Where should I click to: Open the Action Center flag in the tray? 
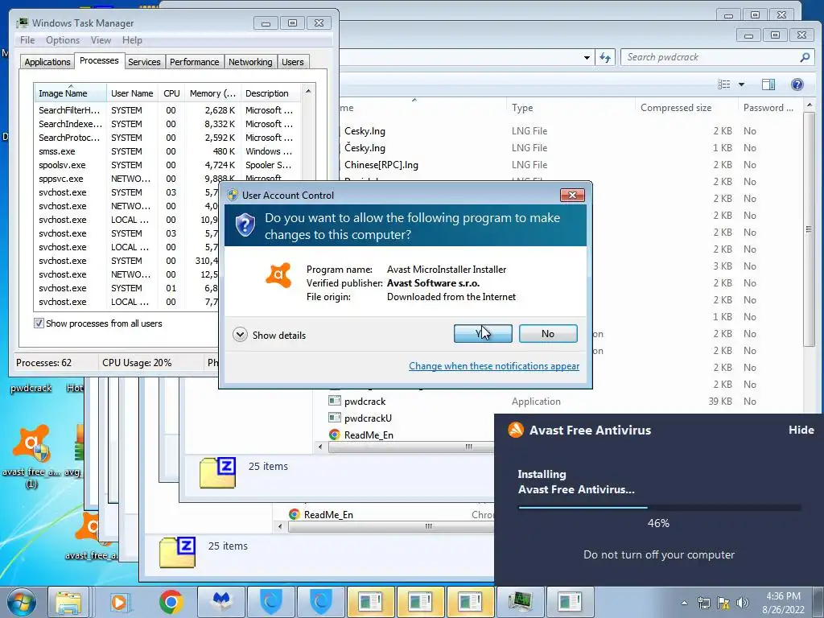point(723,602)
